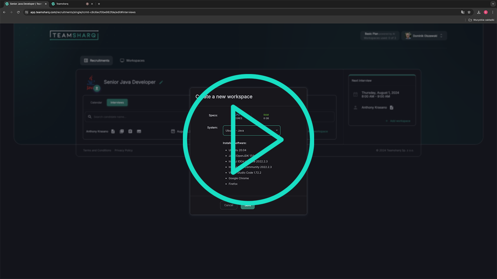Click the translate page icon in address bar

pyautogui.click(x=462, y=12)
